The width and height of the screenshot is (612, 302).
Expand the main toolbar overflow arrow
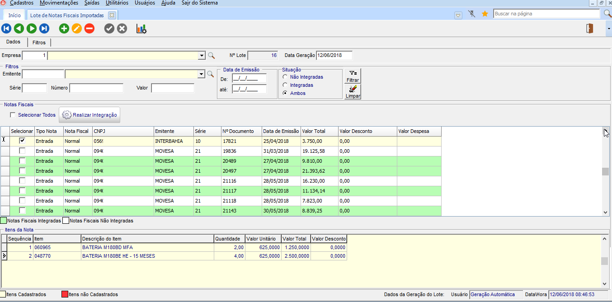click(608, 29)
